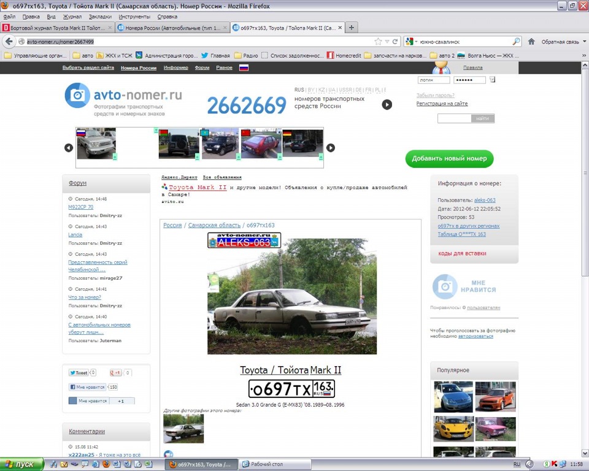Reload the page with refresh icon

click(x=395, y=41)
